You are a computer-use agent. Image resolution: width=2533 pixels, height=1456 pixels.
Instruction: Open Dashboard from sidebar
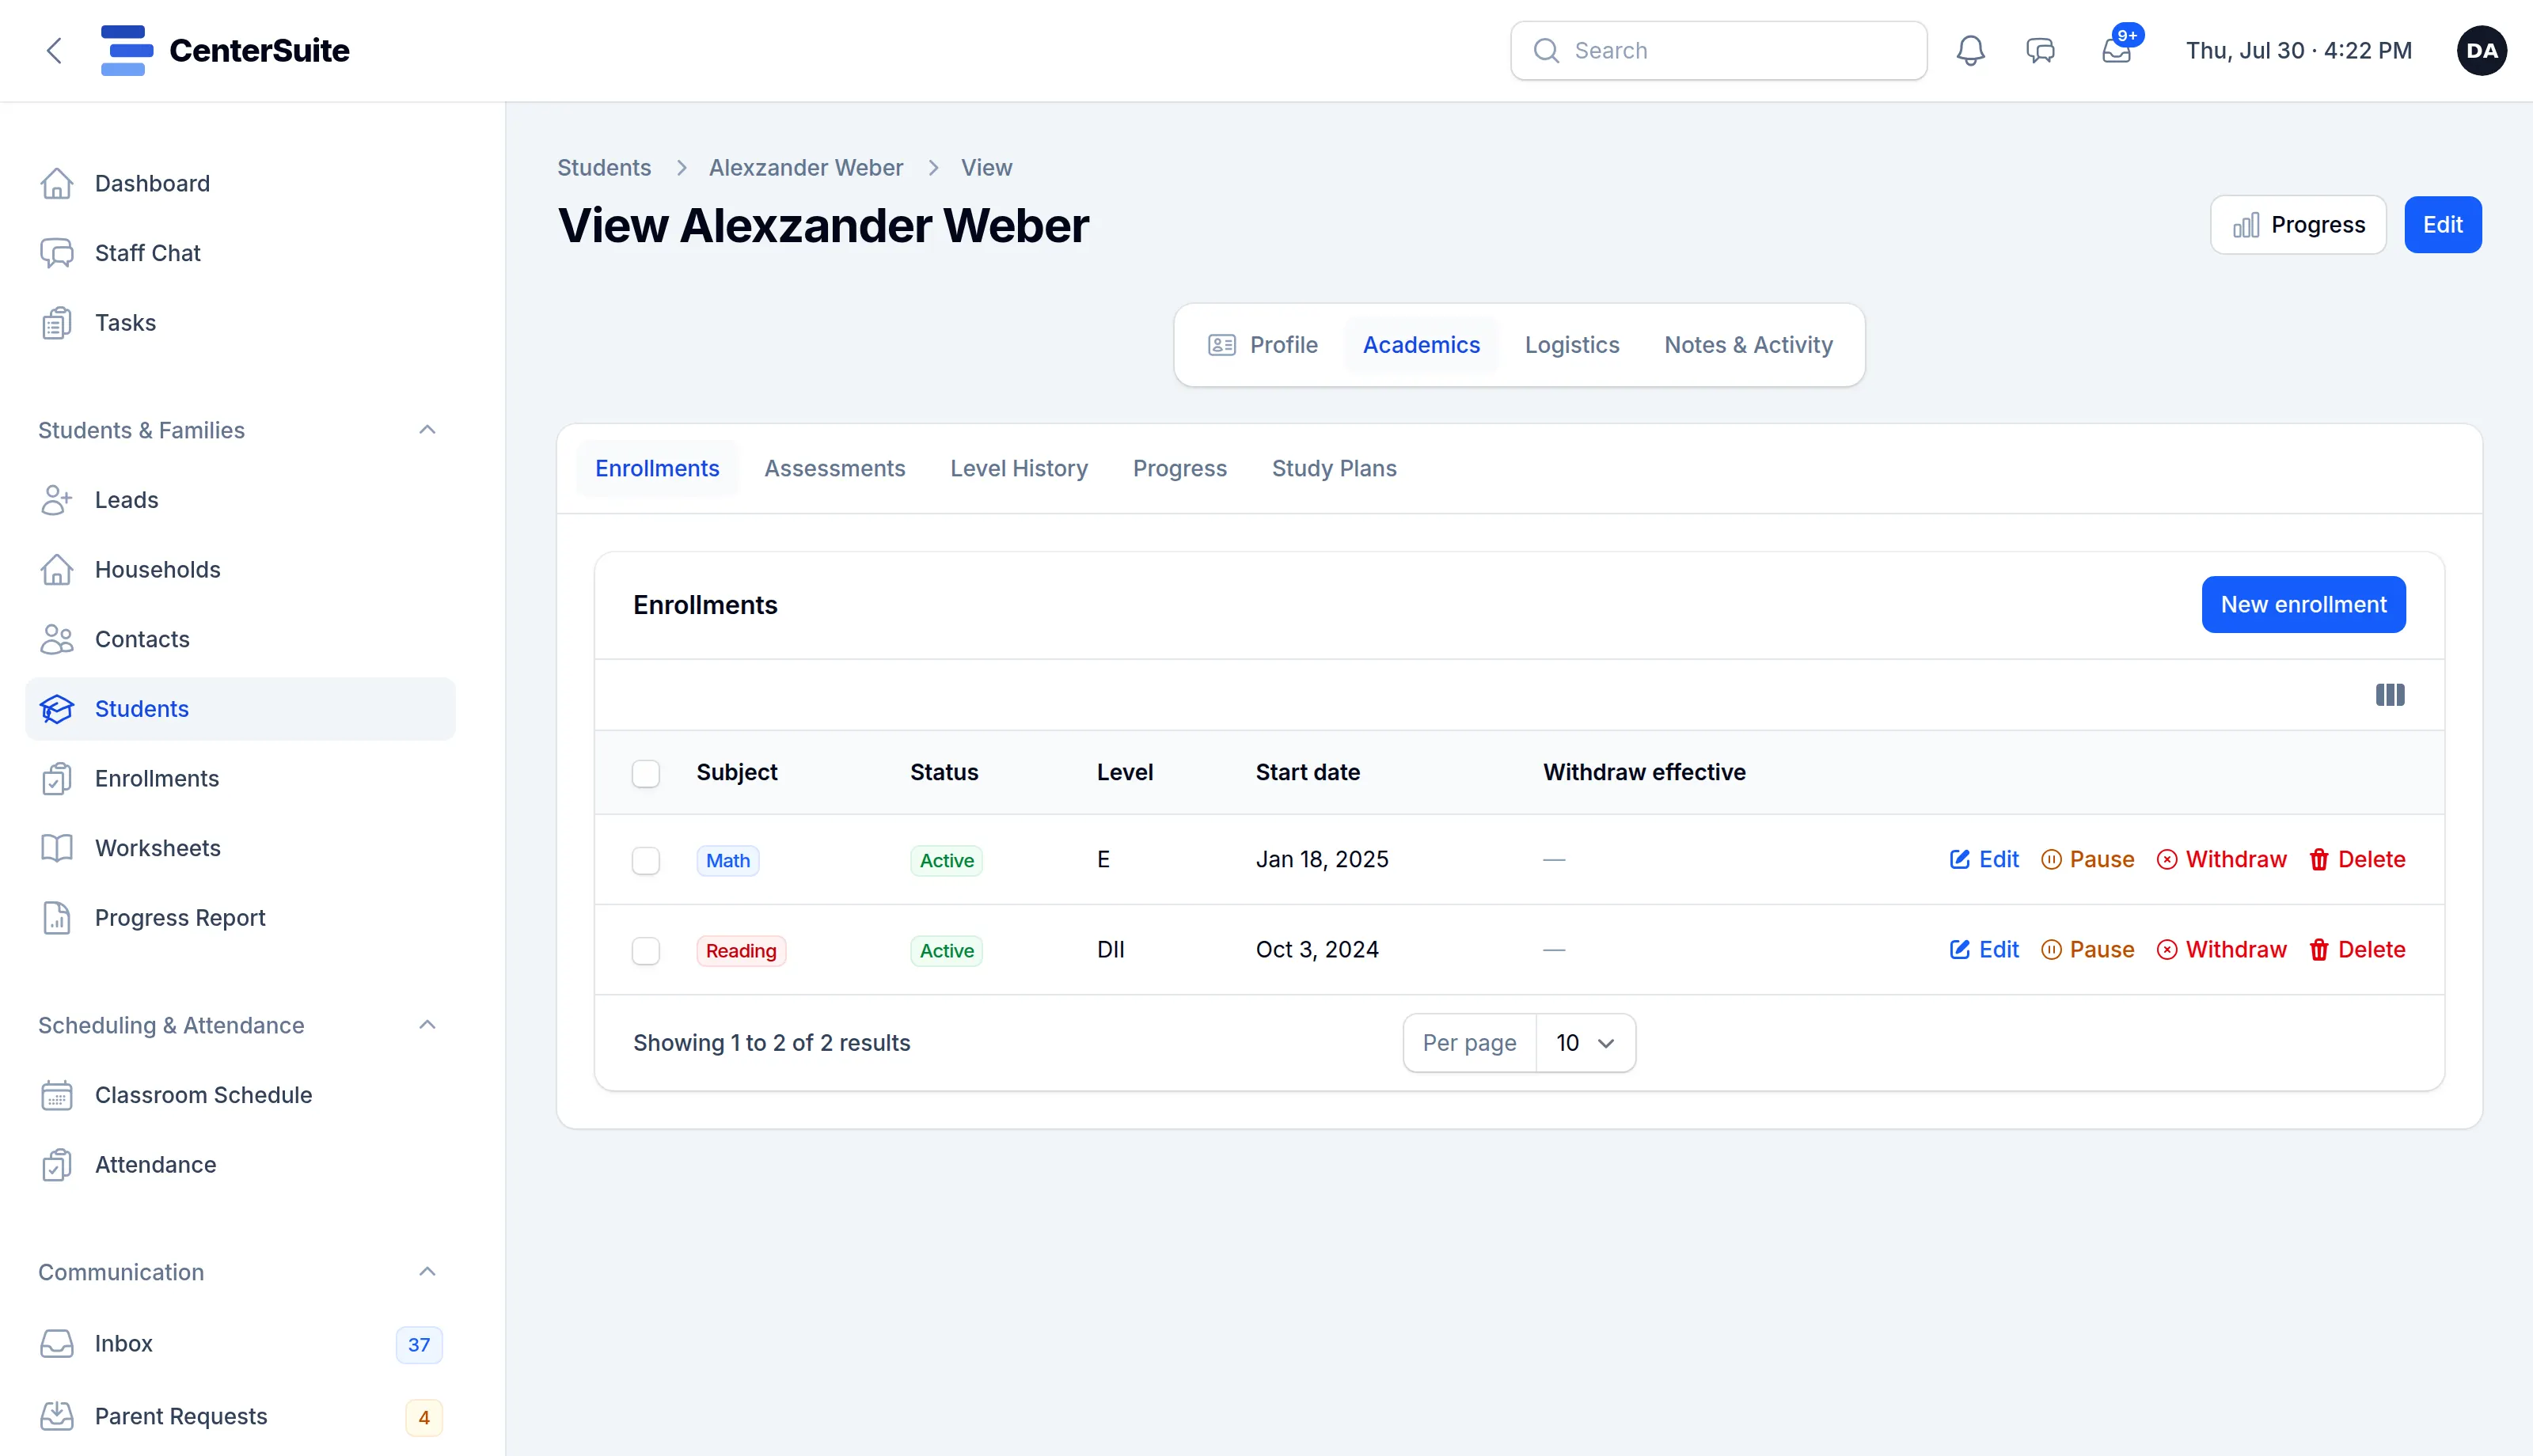(x=240, y=184)
